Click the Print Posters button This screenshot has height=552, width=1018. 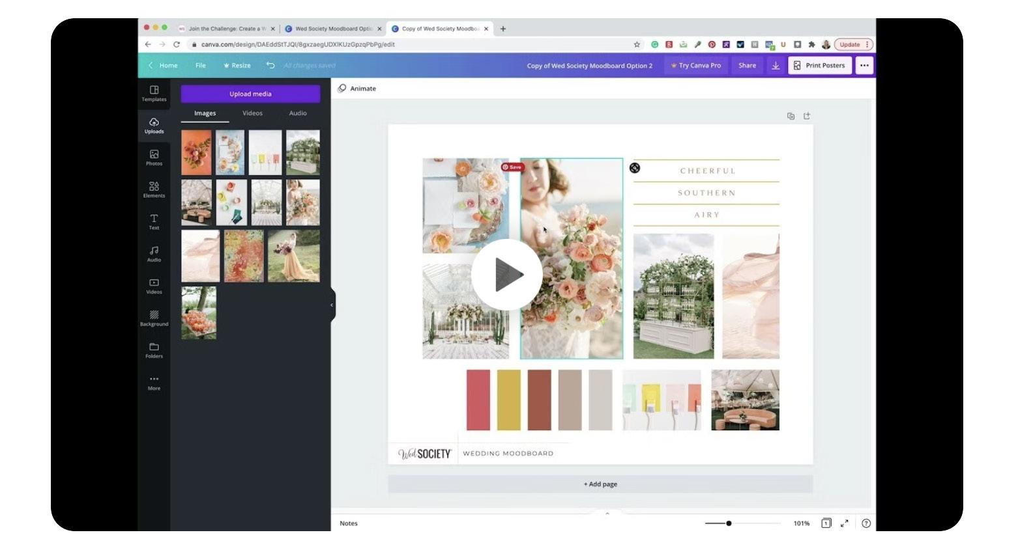coord(820,65)
